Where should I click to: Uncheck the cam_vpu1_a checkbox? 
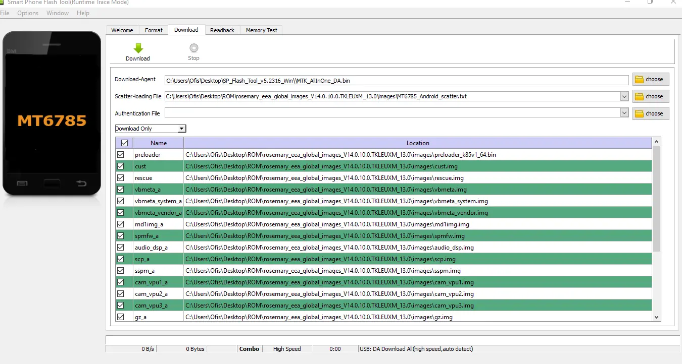[x=120, y=282]
